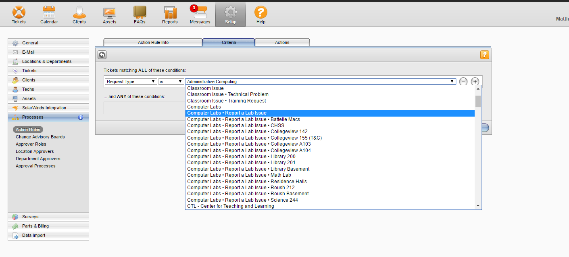Open the 'is' operator dropdown
The image size is (569, 257).
(171, 81)
